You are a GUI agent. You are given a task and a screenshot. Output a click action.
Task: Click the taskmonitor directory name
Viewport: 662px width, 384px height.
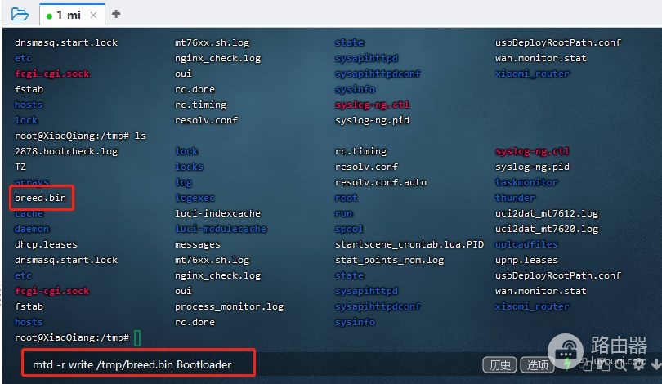click(526, 182)
